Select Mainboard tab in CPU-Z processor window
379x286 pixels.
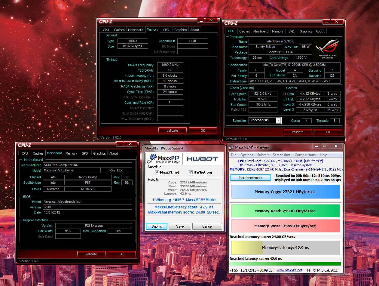pos(261,31)
